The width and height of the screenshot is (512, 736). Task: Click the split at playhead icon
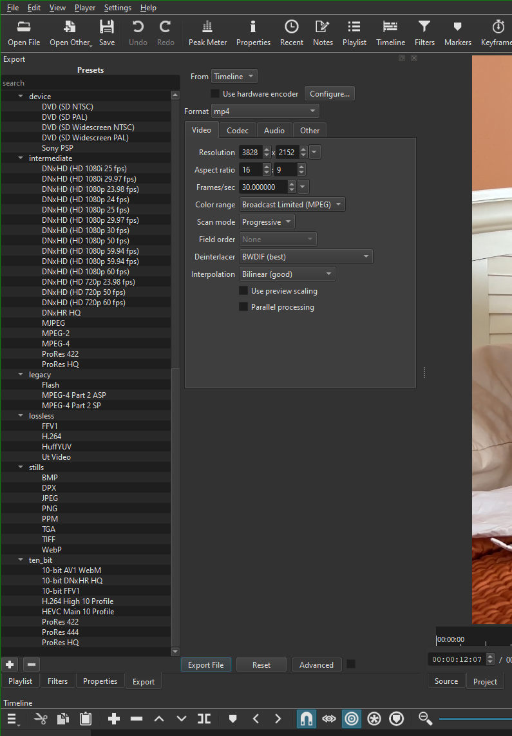[x=204, y=719]
